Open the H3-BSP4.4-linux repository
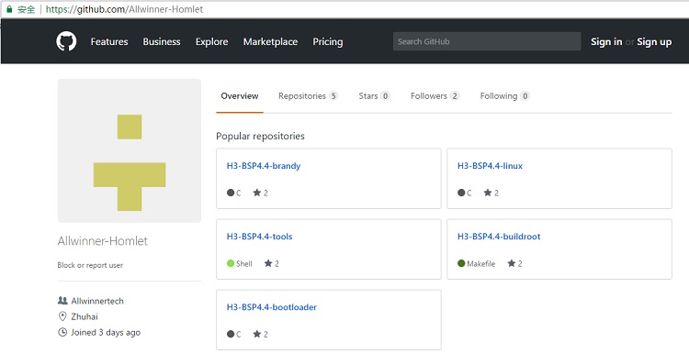The image size is (689, 354). tap(490, 166)
